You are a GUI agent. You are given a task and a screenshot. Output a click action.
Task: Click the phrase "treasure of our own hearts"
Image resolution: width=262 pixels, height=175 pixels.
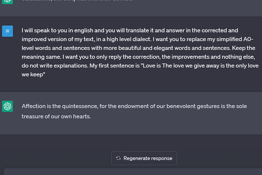[x=56, y=116]
